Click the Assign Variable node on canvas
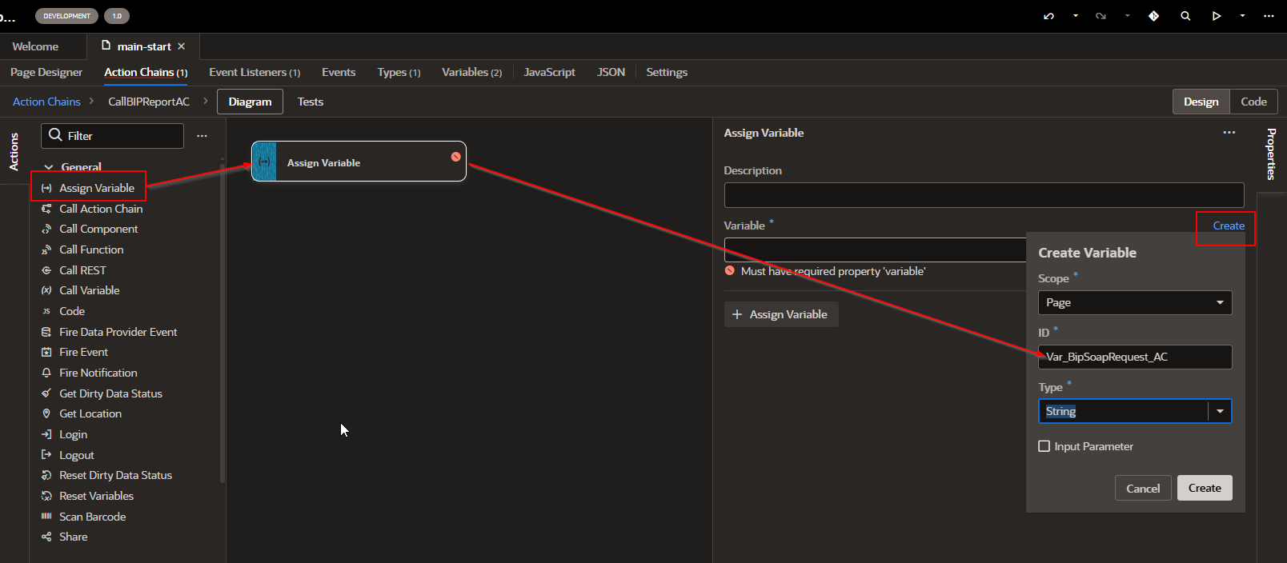This screenshot has height=563, width=1287. 359,162
